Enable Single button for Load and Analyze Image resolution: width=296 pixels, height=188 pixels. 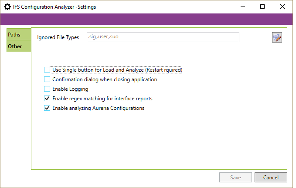[47, 70]
